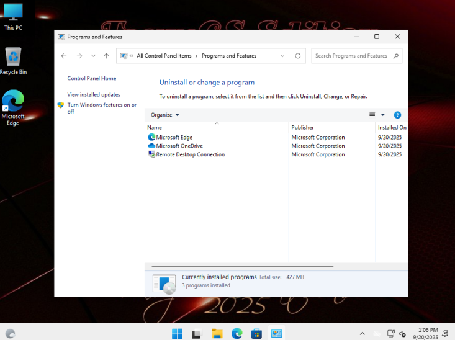The image size is (455, 340).
Task: Open recent locations chevron next to forward arrow
Action: coord(93,56)
